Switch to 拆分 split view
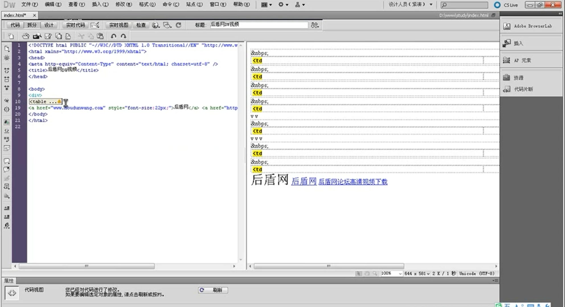 click(x=32, y=25)
